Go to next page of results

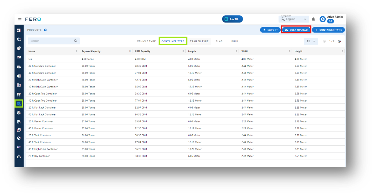tap(339, 41)
